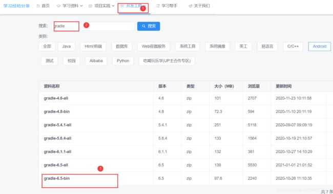Image resolution: width=333 pixels, height=194 pixels.
Task: Click the home icon beside 首页
Action: point(38,6)
